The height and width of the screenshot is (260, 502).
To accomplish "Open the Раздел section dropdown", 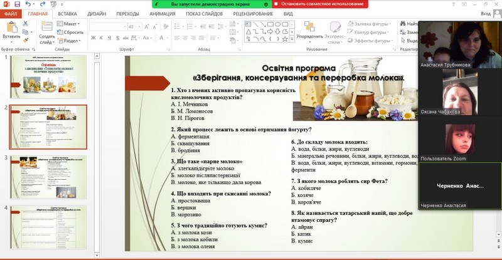I will pyautogui.click(x=69, y=41).
